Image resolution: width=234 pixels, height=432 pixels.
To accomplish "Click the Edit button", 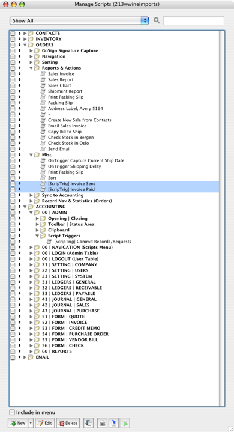I will pos(45,423).
